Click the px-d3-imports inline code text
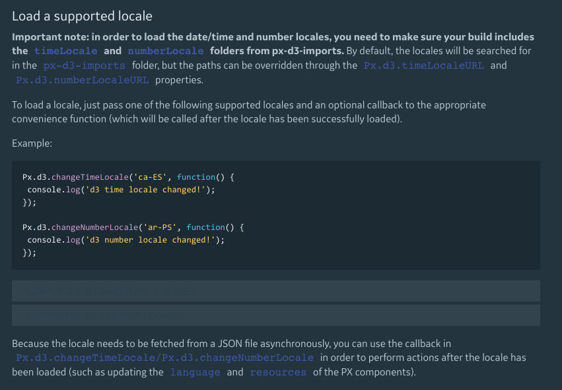The height and width of the screenshot is (390, 562). (85, 65)
